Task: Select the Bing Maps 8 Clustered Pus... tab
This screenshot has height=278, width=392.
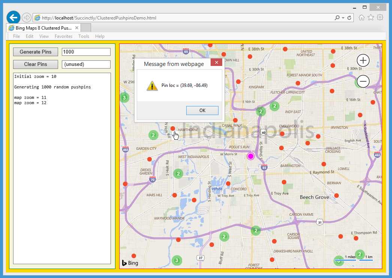Action: pyautogui.click(x=43, y=28)
